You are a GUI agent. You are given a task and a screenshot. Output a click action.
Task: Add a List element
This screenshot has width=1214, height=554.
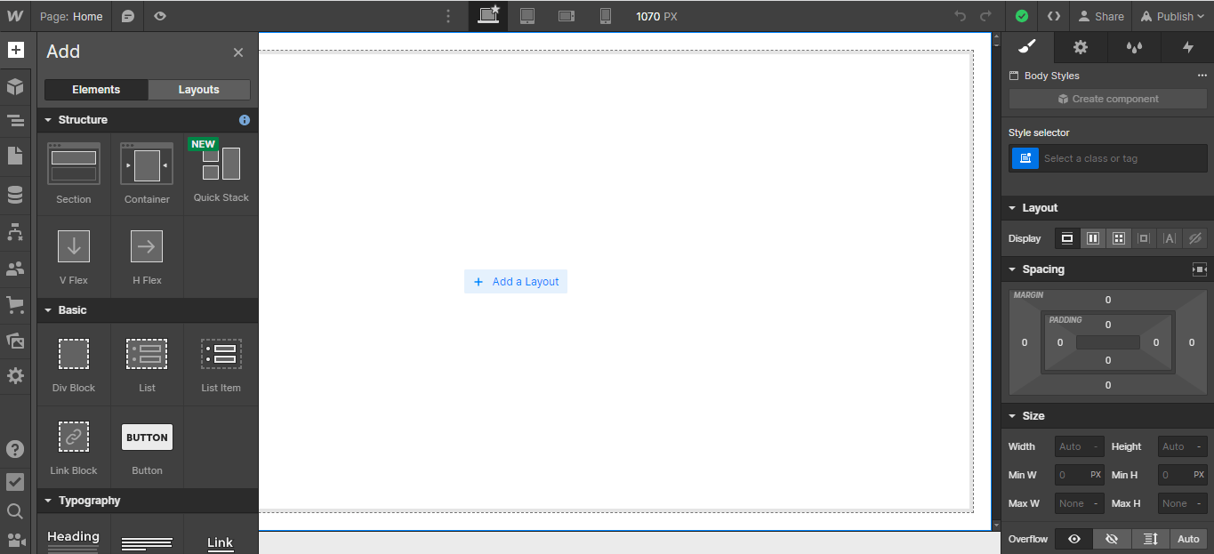tap(147, 364)
